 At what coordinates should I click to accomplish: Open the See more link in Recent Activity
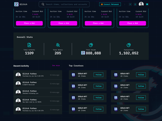(56, 65)
